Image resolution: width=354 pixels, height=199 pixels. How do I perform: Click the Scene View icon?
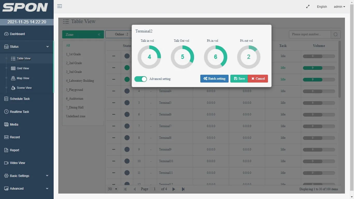pyautogui.click(x=13, y=88)
